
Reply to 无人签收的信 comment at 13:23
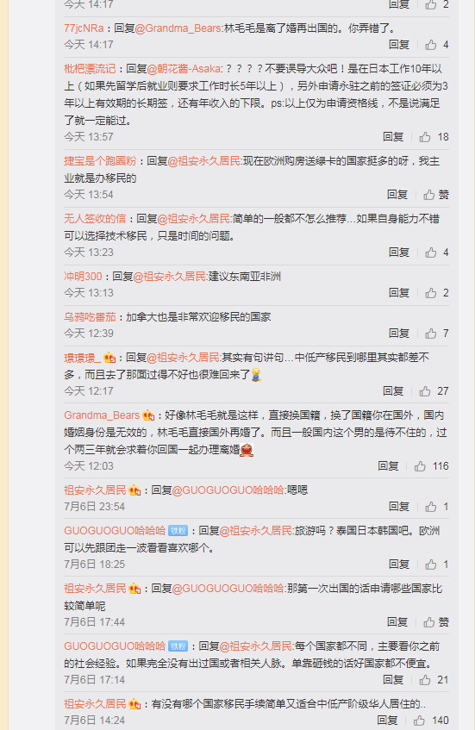399,253
